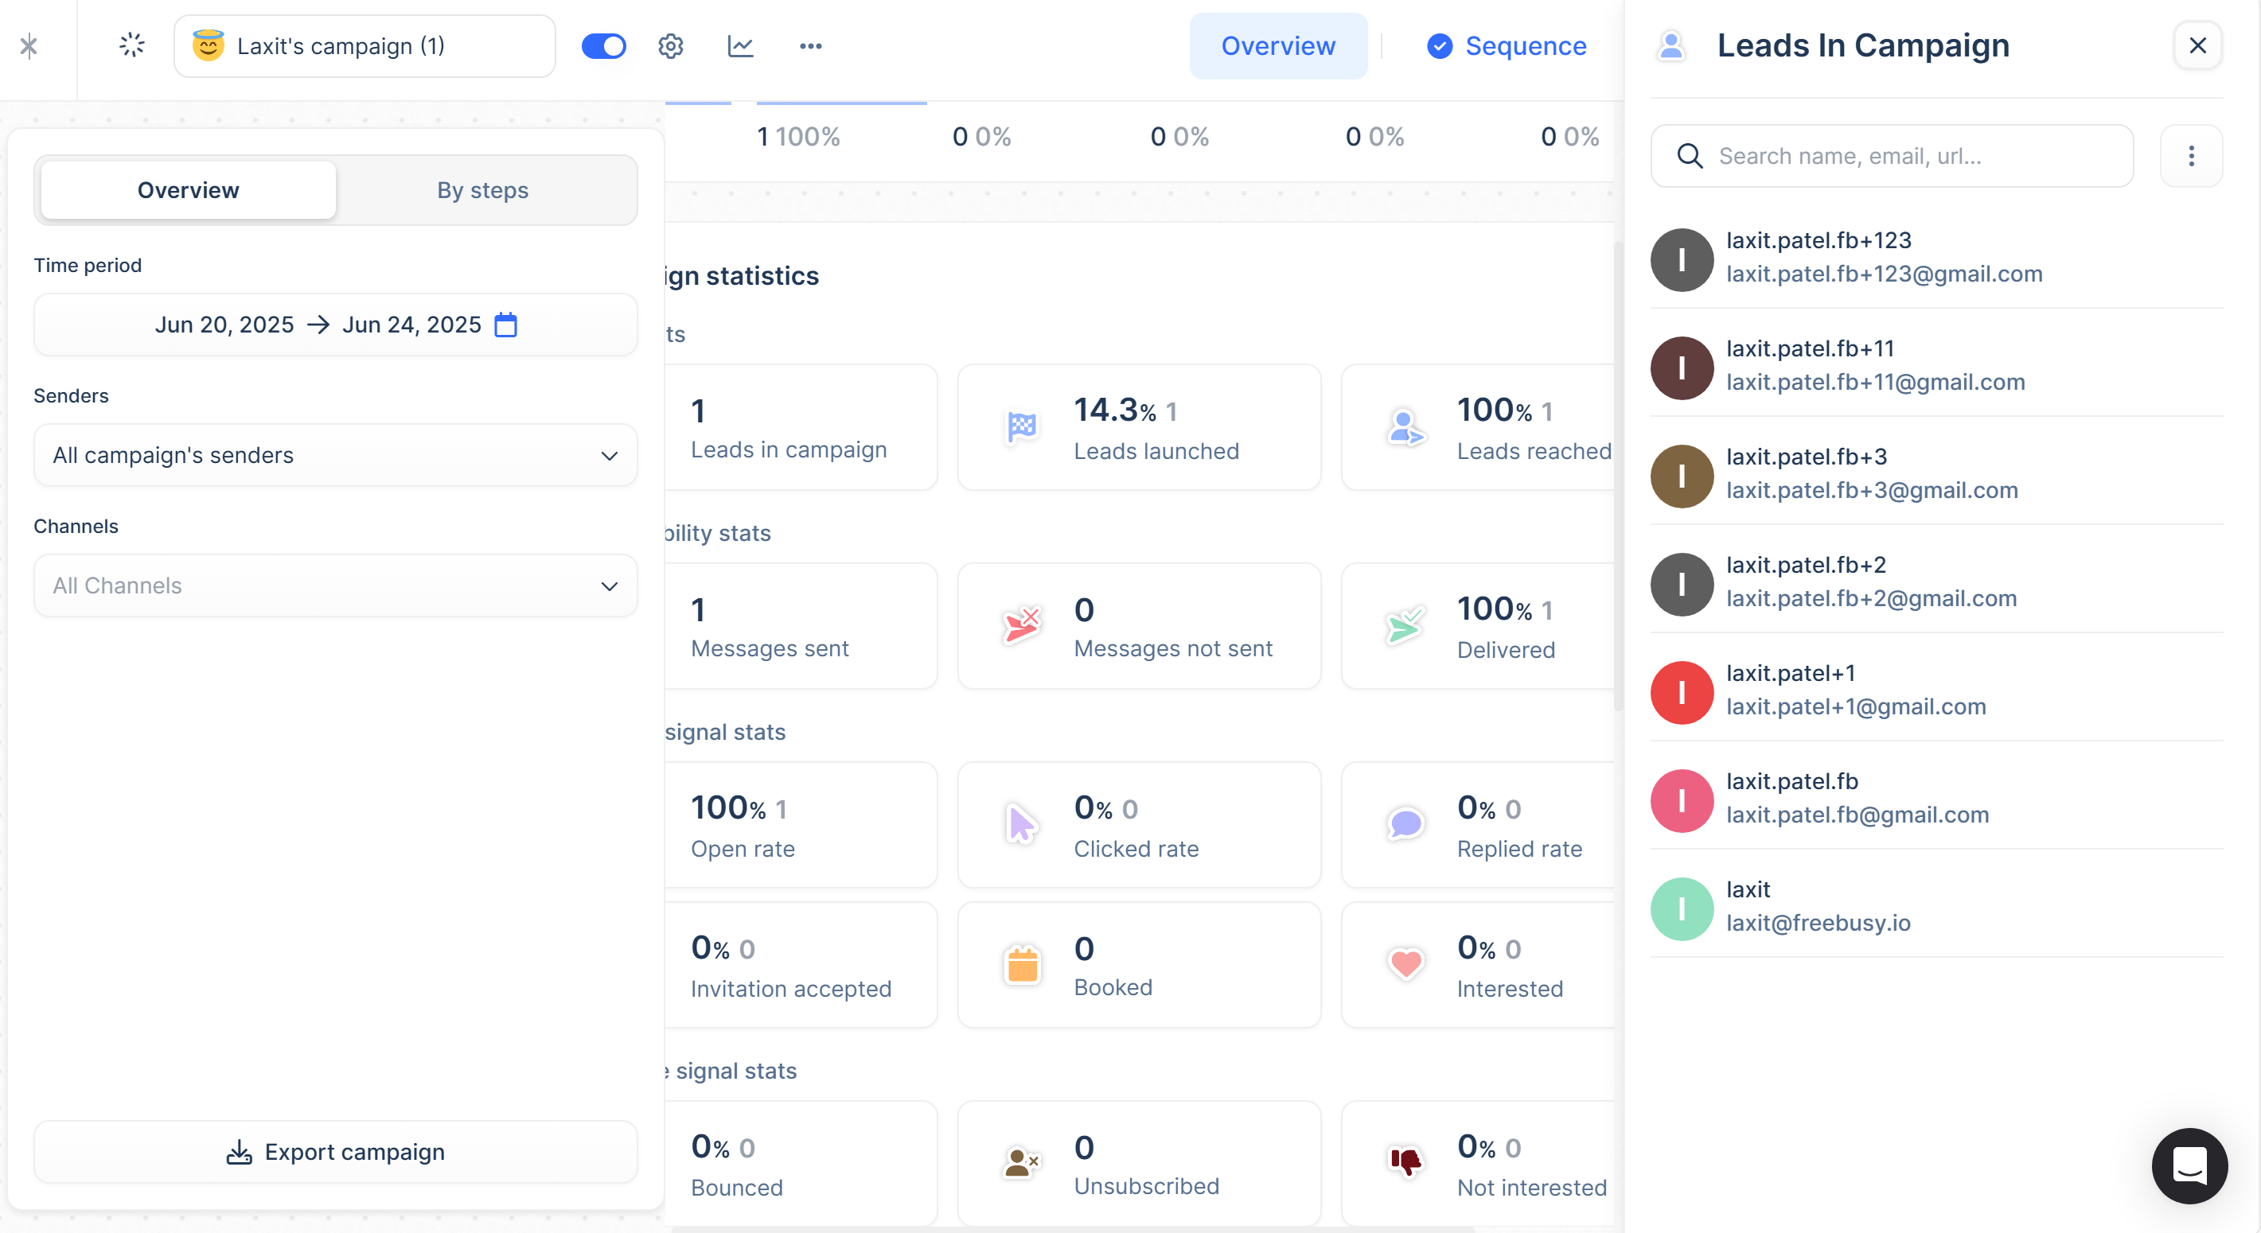
Task: Click the loading spinner icon in header
Action: [131, 45]
